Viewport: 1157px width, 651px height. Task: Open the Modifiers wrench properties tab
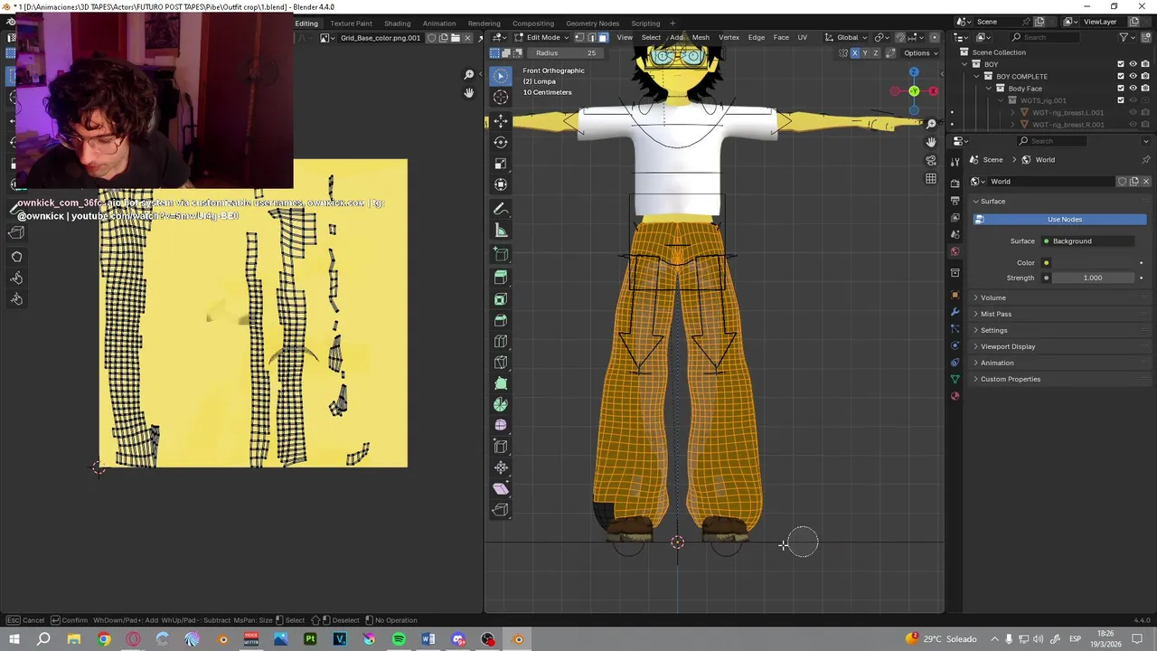(955, 312)
